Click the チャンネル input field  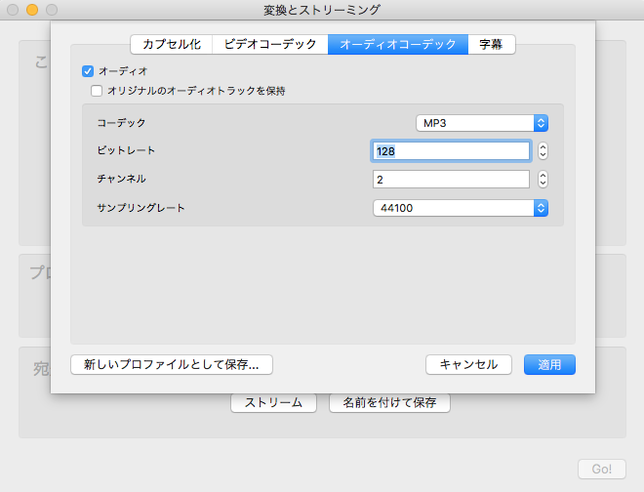coord(451,180)
